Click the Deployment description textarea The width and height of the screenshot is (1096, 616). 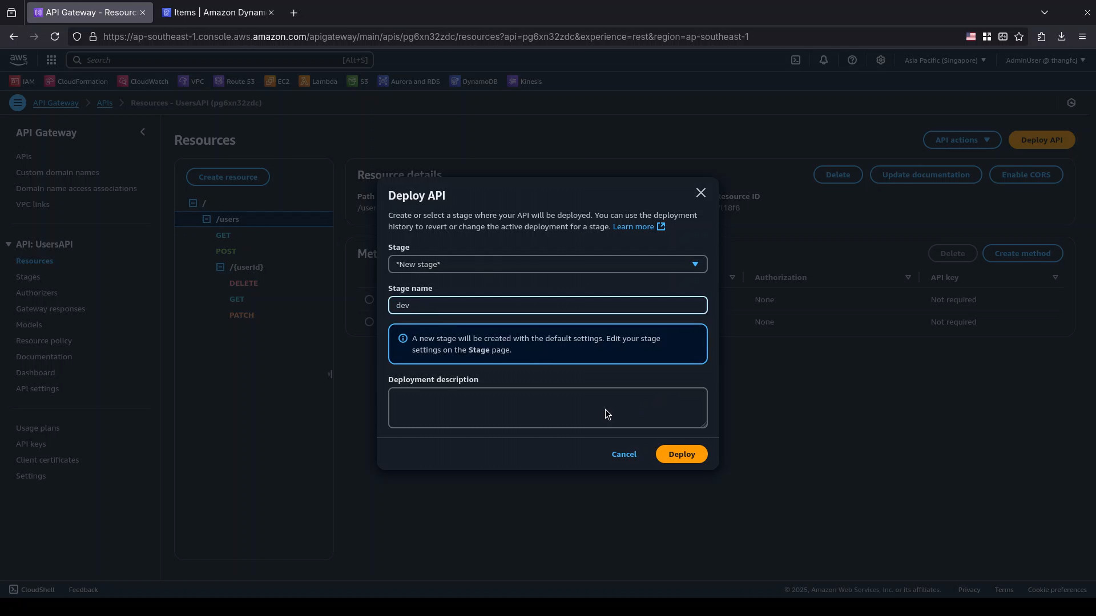[x=547, y=408]
